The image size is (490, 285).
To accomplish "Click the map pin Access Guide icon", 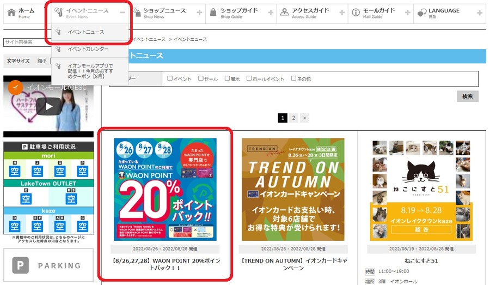I will tap(284, 13).
